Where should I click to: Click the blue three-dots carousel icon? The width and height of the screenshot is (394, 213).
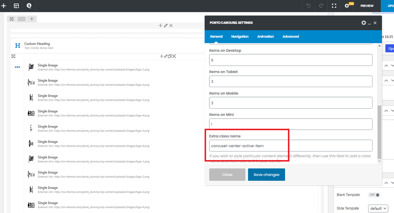(18, 67)
